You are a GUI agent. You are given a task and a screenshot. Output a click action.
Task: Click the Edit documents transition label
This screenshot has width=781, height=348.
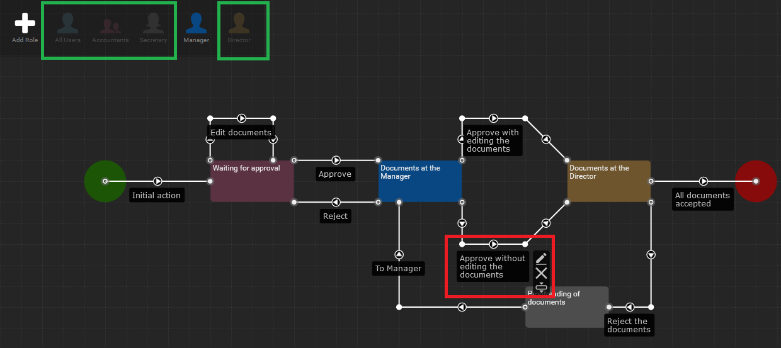(x=241, y=133)
